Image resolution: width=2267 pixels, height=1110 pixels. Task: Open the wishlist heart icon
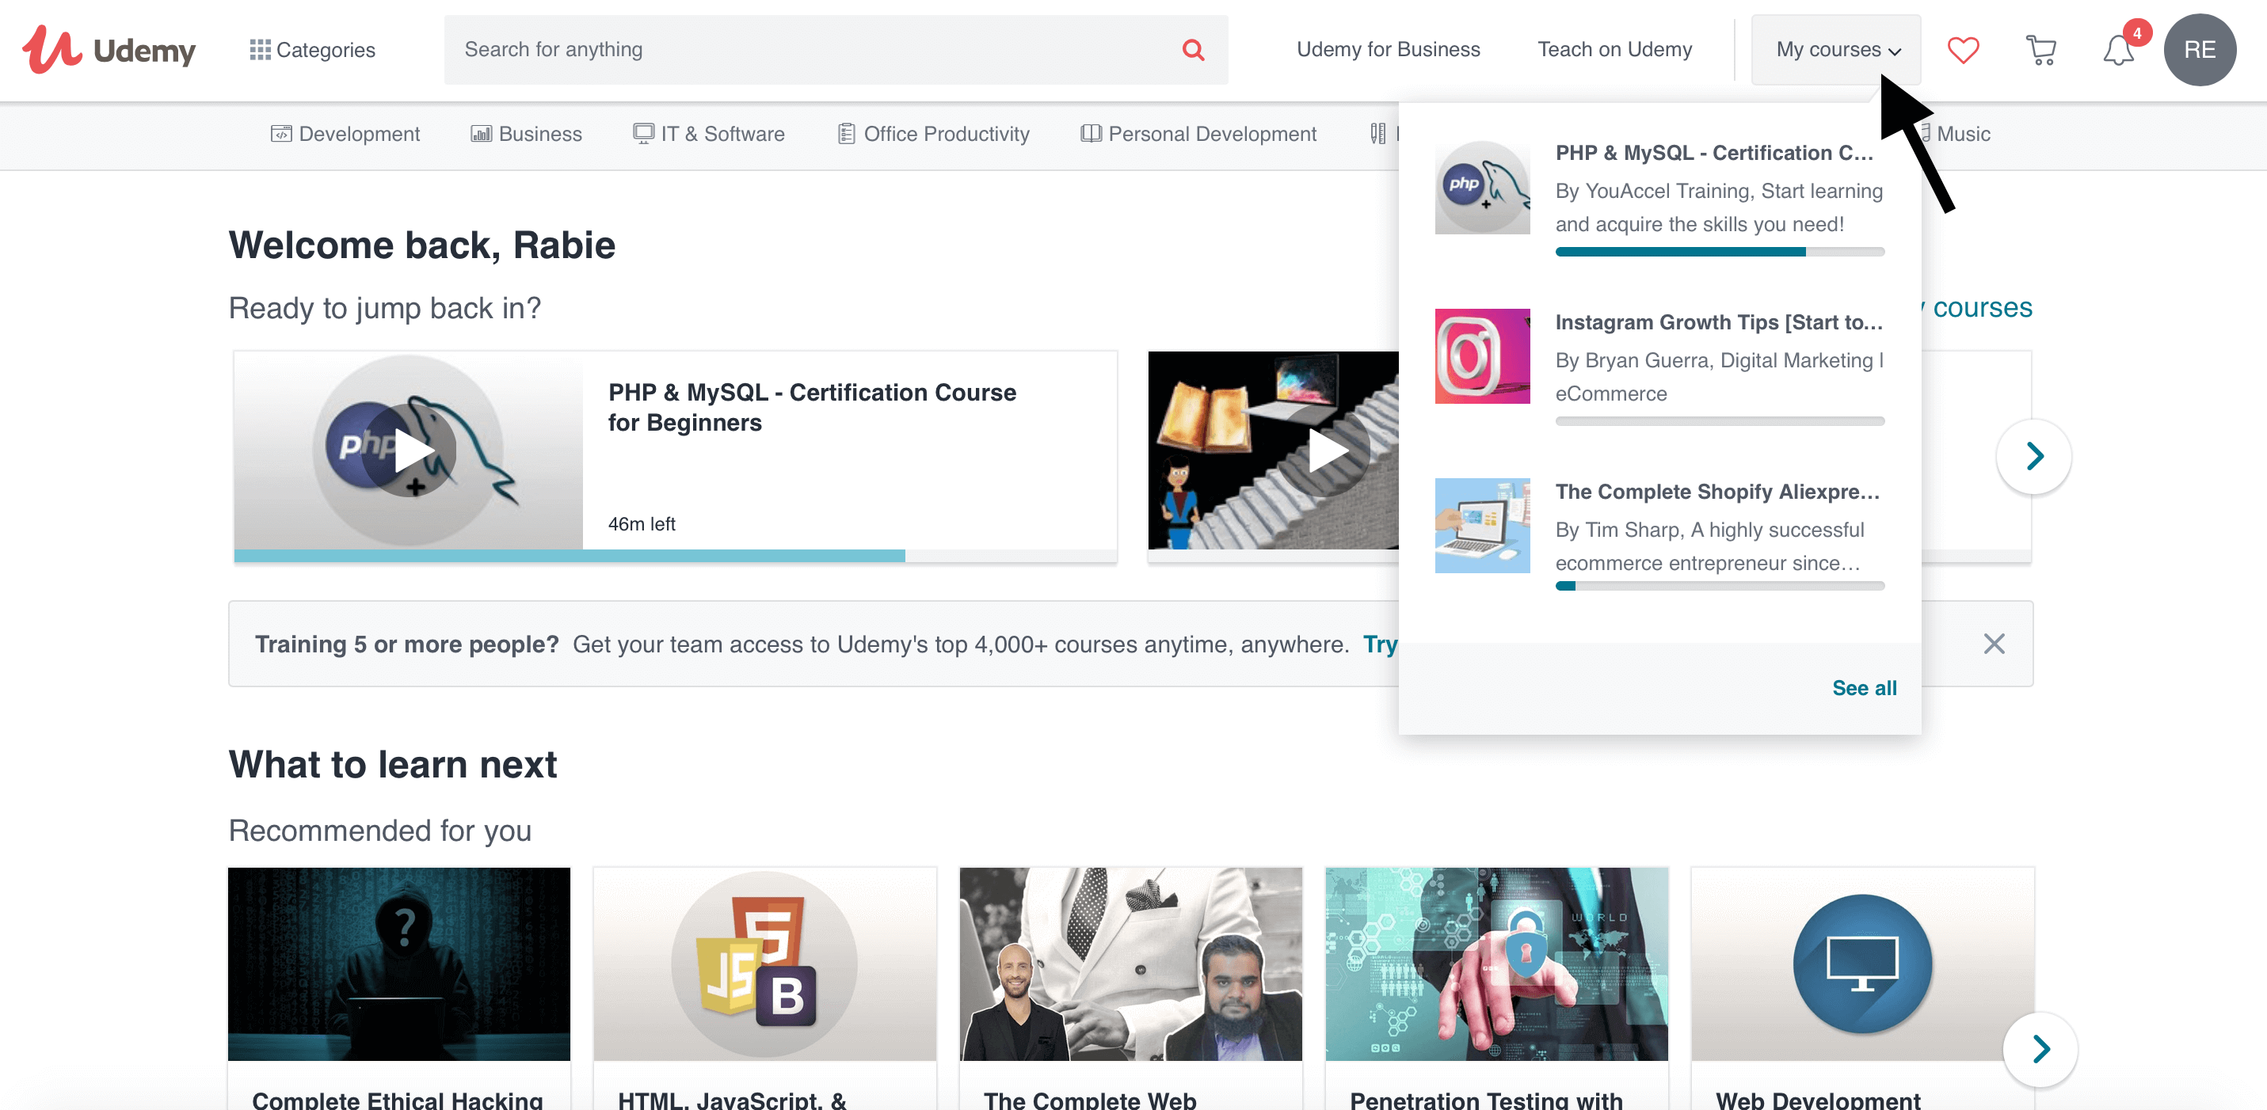point(1963,50)
